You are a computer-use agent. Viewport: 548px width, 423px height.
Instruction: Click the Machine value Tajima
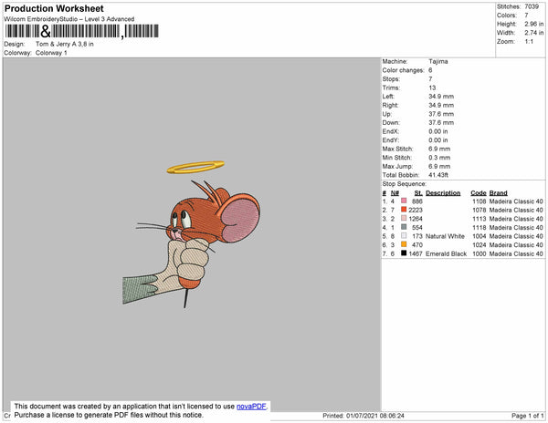pyautogui.click(x=438, y=61)
